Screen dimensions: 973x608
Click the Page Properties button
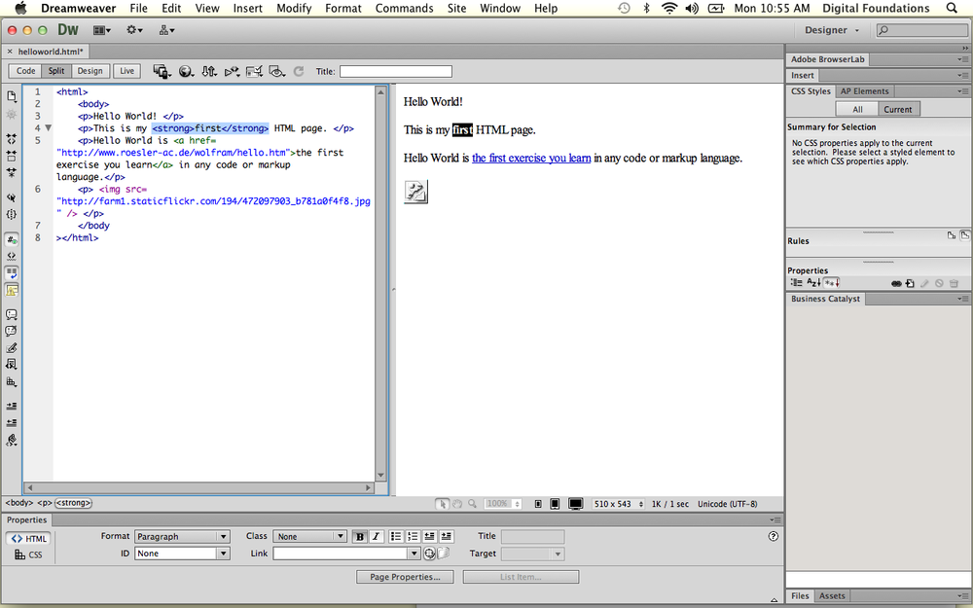405,576
